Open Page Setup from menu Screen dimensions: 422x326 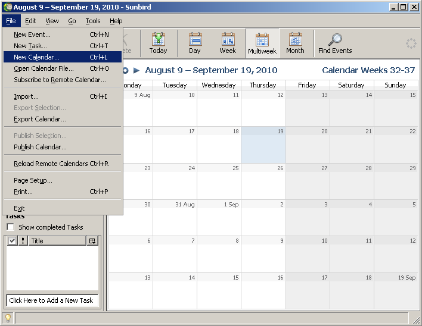[63, 180]
